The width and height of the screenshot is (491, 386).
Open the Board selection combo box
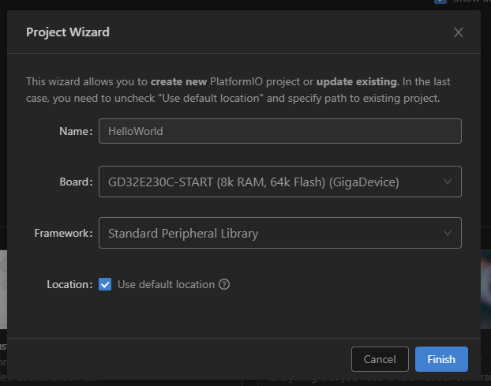click(x=268, y=182)
